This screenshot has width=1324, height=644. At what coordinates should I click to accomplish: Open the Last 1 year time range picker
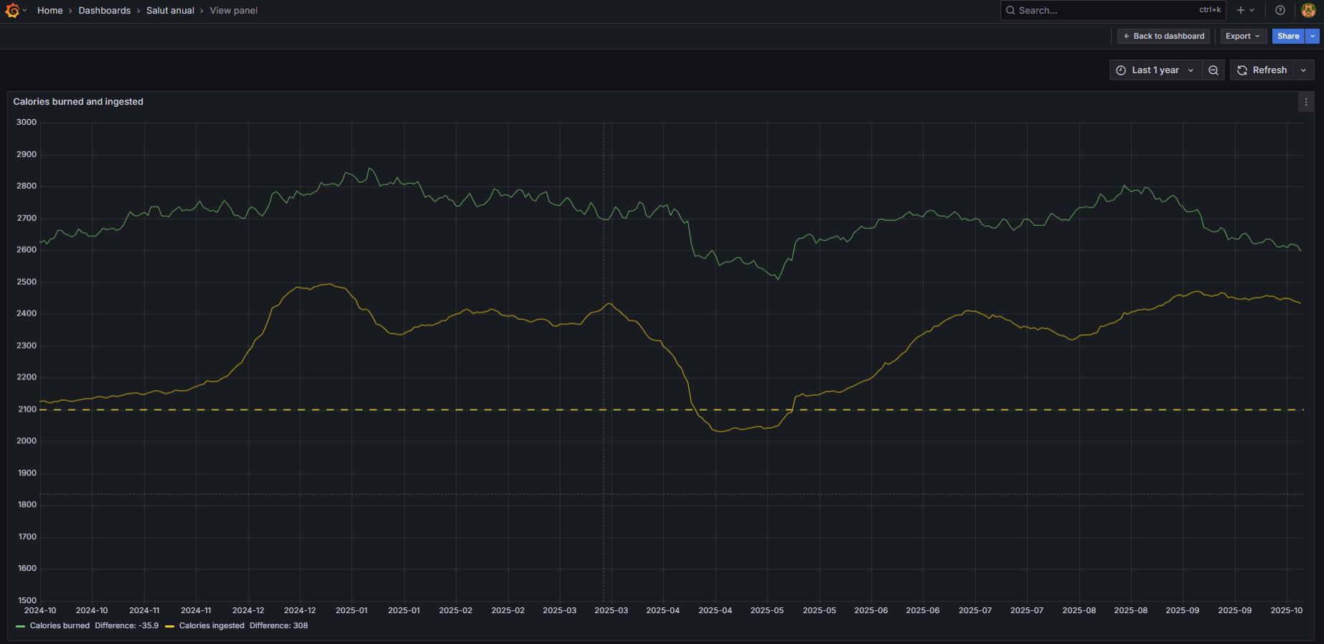point(1155,70)
